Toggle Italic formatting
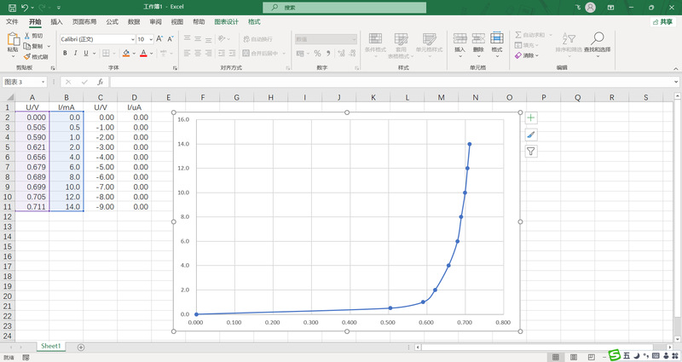The width and height of the screenshot is (682, 362). click(75, 53)
